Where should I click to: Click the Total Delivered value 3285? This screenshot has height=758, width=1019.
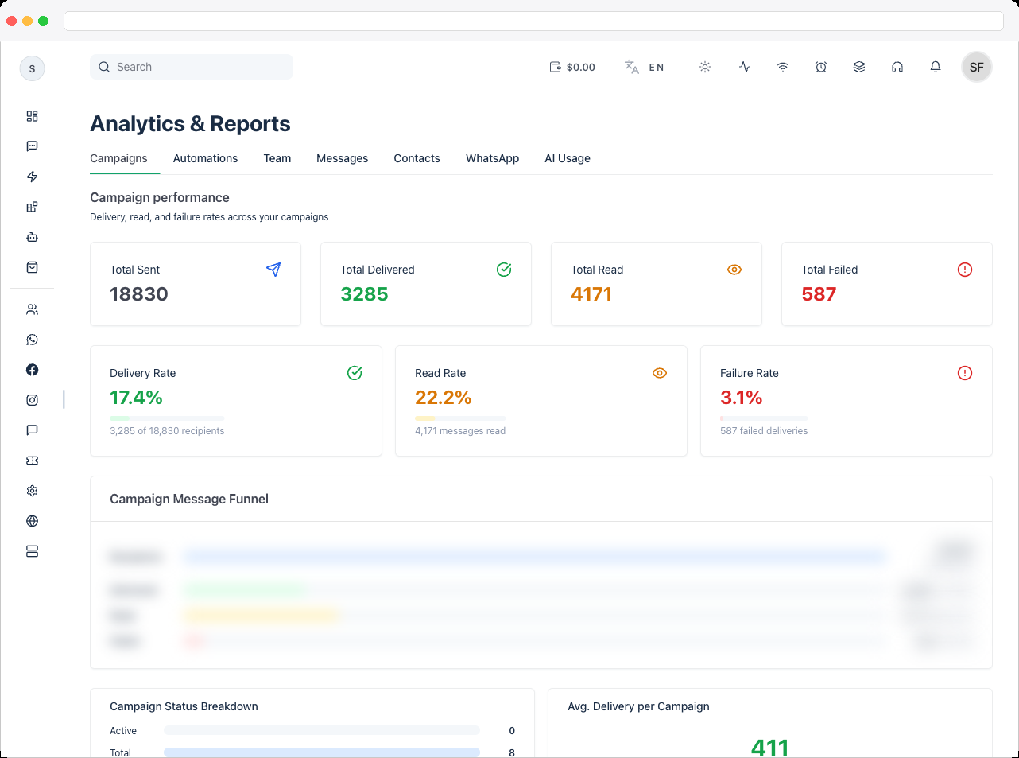click(364, 294)
